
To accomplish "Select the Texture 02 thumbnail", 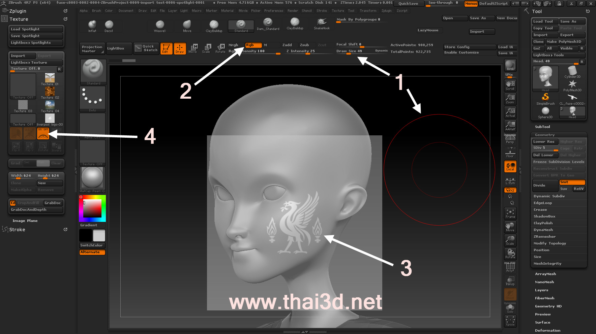I will [x=50, y=93].
